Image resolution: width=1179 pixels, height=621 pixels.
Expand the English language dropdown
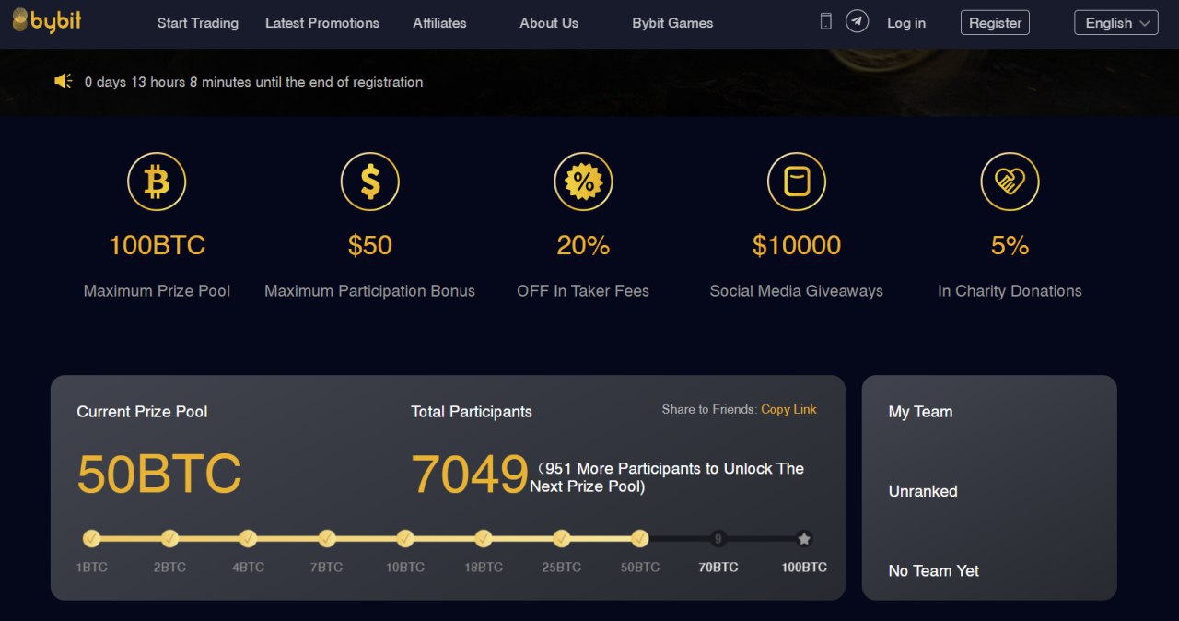coord(1116,23)
